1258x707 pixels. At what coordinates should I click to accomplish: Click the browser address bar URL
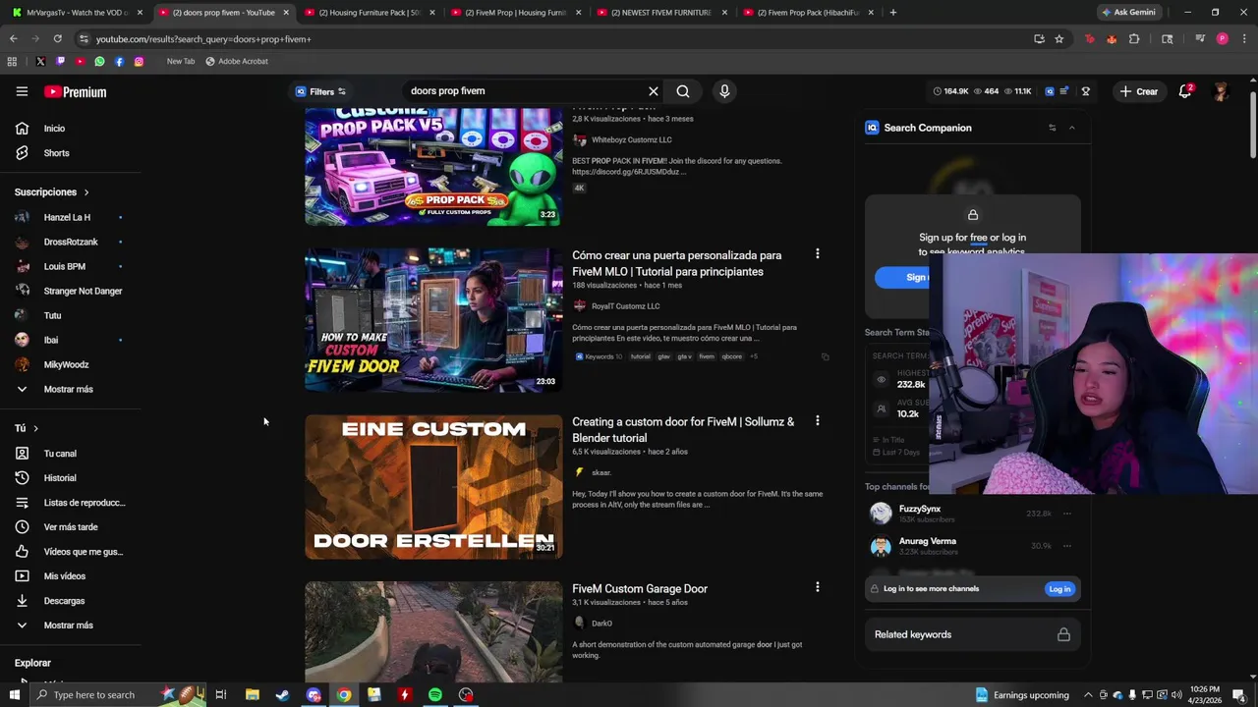click(x=203, y=39)
